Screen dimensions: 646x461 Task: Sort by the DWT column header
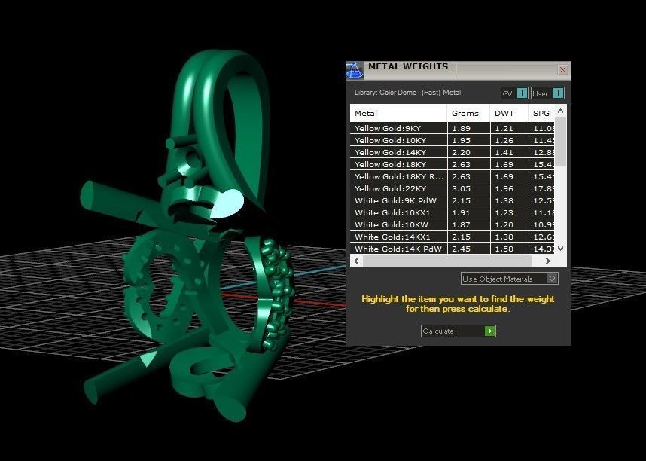(509, 113)
